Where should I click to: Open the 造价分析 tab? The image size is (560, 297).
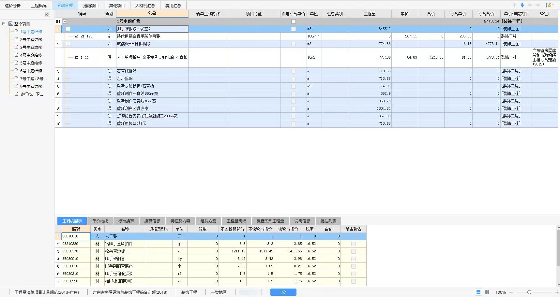(x=13, y=6)
